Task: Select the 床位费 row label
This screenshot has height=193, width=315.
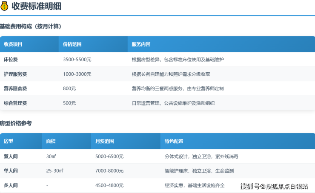Action: click(11, 60)
